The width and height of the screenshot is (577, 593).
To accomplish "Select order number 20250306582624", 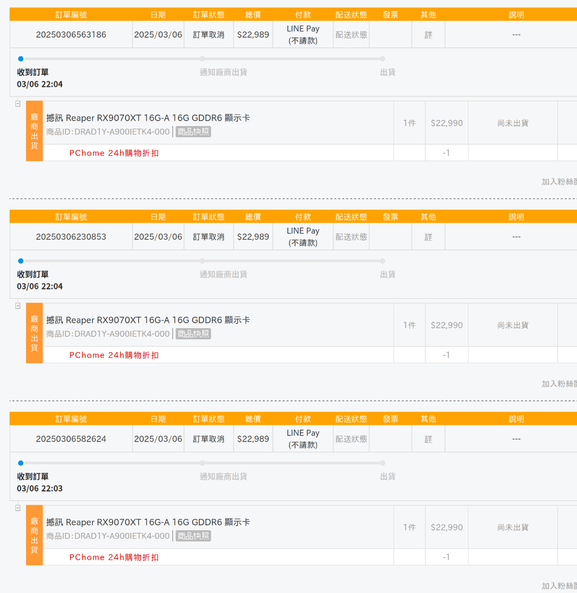I will [x=71, y=439].
